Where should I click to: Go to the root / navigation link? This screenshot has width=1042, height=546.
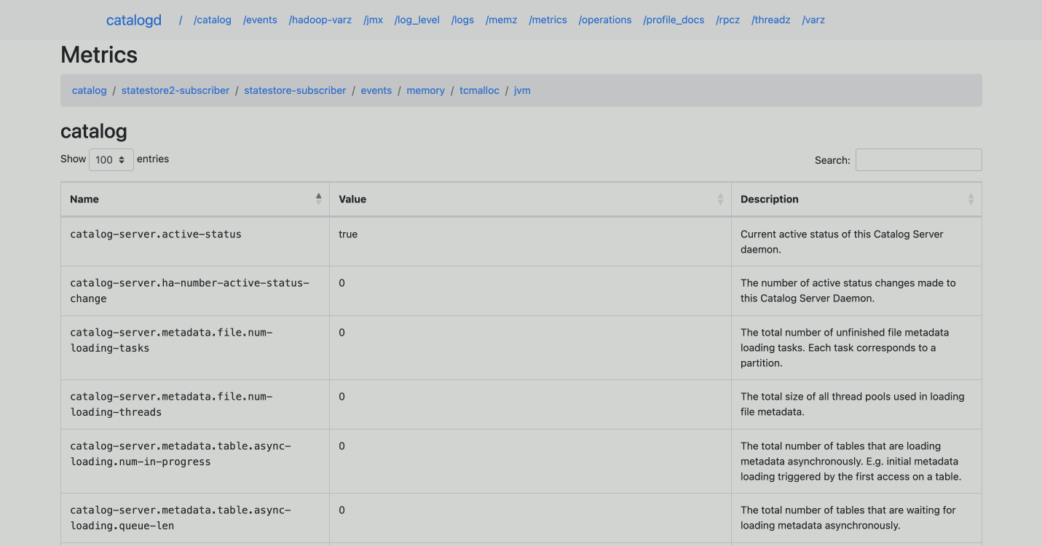point(181,20)
